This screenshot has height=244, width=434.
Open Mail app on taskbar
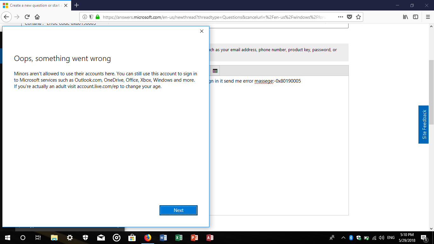[101, 238]
